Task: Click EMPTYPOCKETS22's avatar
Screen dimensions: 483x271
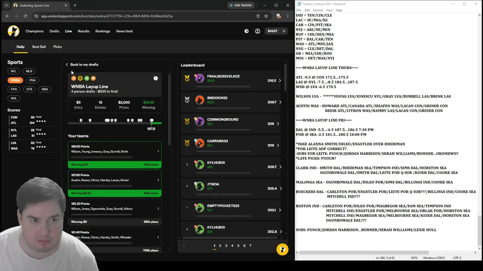Action: 199,208
